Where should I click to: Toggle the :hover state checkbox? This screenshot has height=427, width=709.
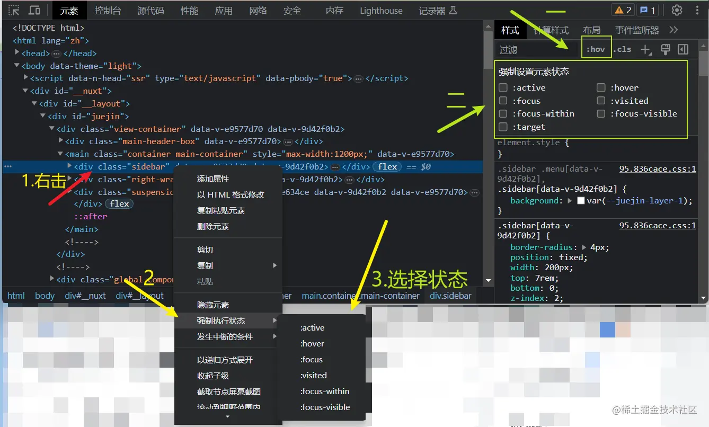601,87
